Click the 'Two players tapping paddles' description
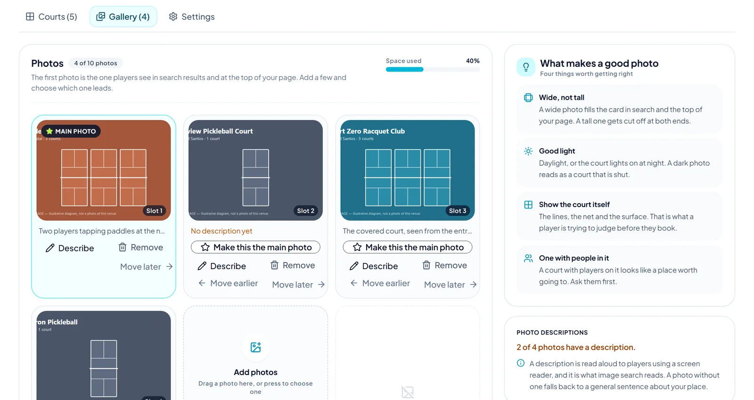The width and height of the screenshot is (754, 400). pyautogui.click(x=102, y=231)
